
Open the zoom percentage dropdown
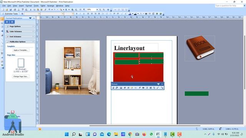point(97,10)
